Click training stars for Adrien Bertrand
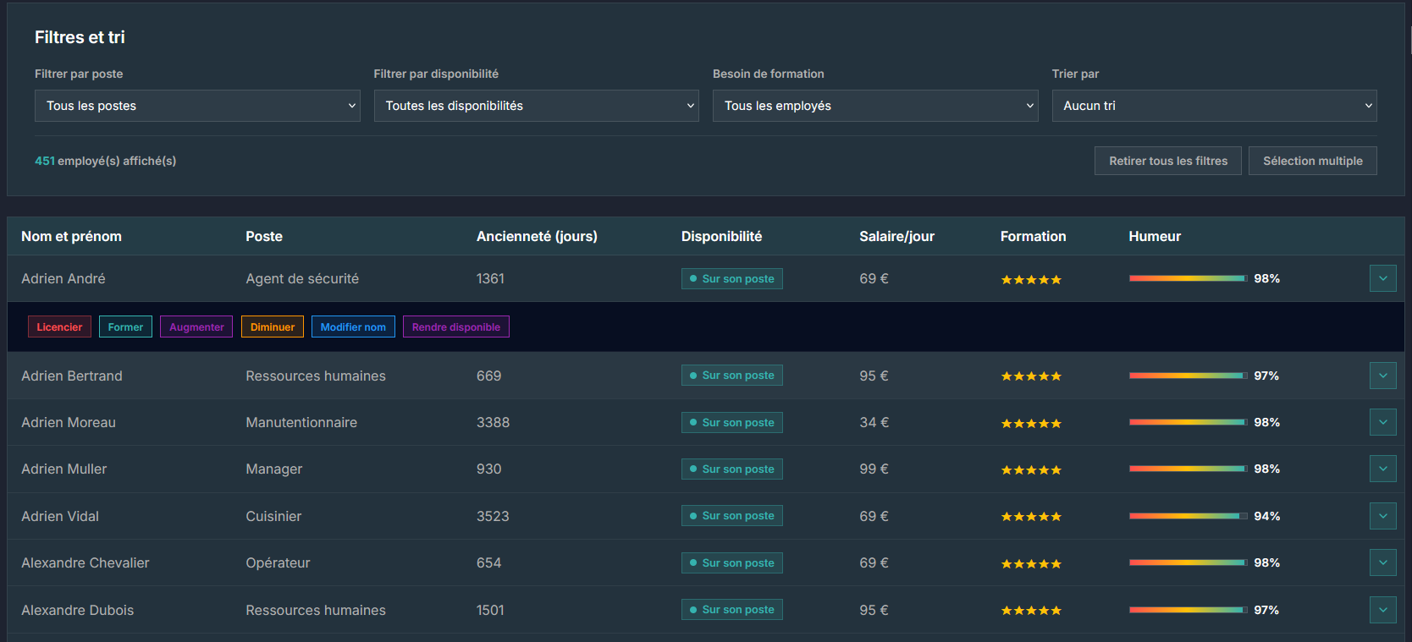 click(x=1031, y=376)
